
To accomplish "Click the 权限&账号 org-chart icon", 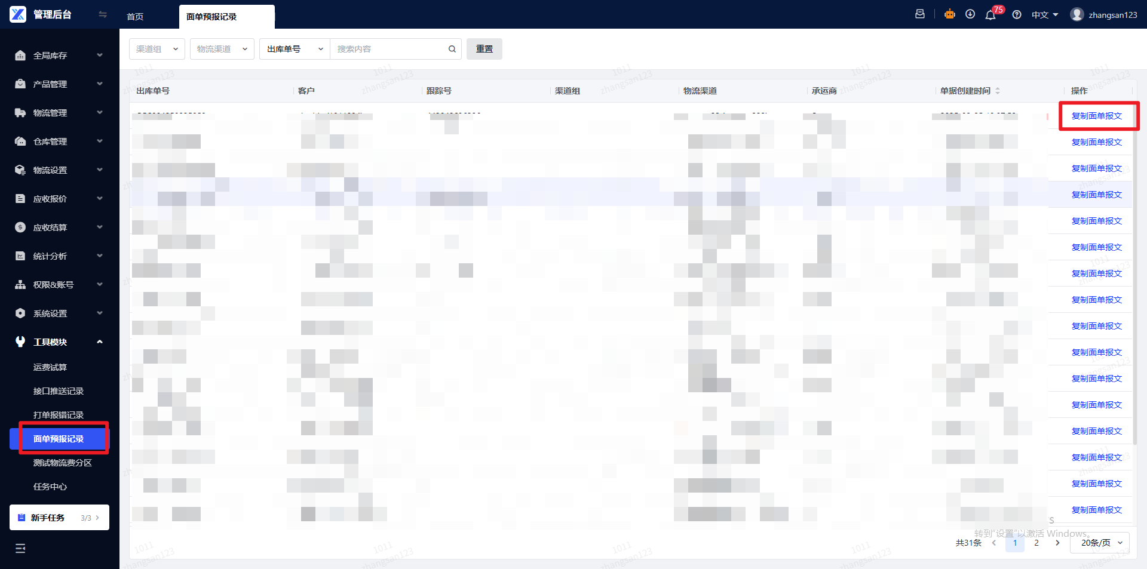I will [x=20, y=285].
